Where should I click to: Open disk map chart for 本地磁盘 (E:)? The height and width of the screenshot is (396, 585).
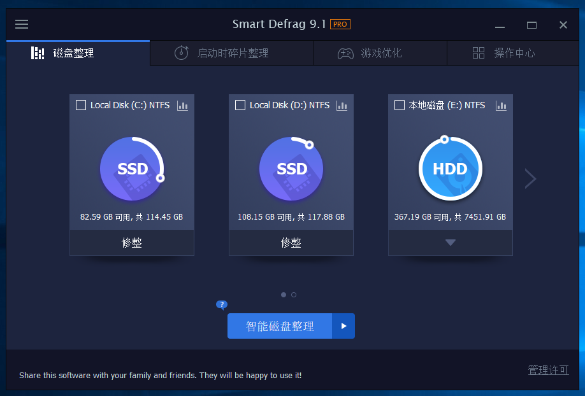(502, 106)
